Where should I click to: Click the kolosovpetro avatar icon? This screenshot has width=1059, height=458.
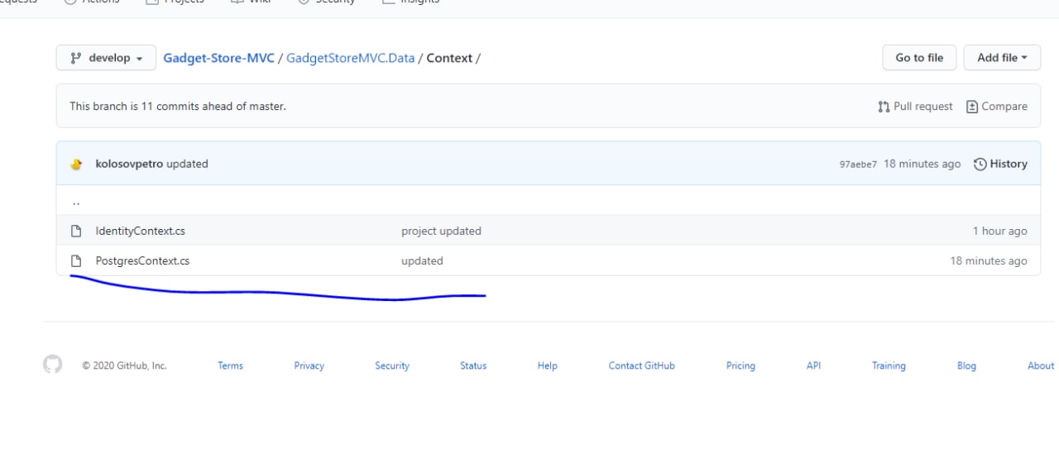[77, 164]
